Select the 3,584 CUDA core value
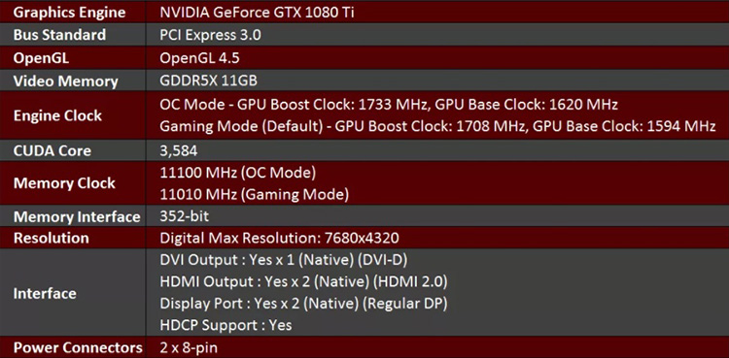Image resolution: width=729 pixels, height=358 pixels. tap(179, 151)
